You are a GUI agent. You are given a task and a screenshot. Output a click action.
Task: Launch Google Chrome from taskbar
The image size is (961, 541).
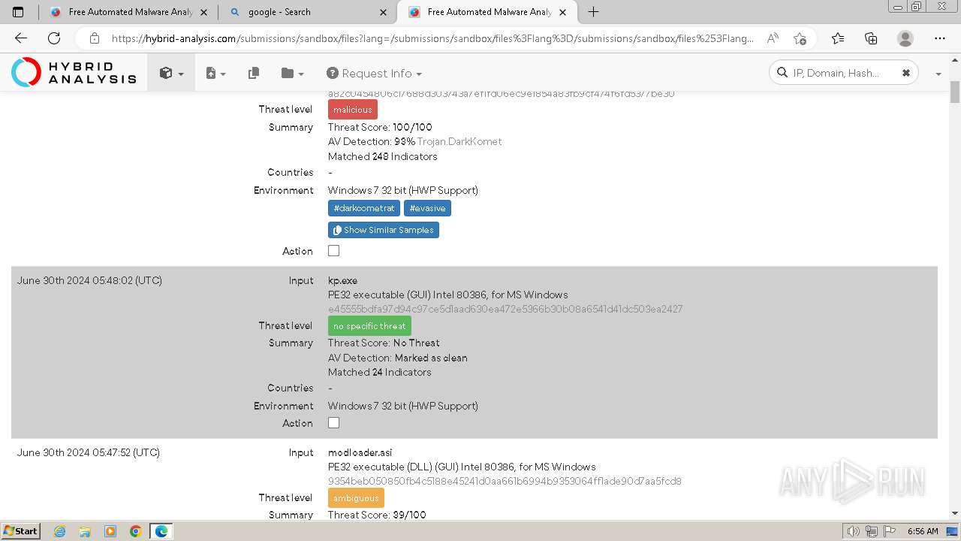pos(136,531)
